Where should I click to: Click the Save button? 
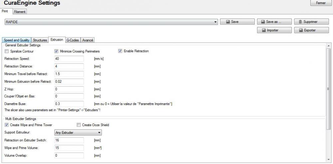click(237, 22)
